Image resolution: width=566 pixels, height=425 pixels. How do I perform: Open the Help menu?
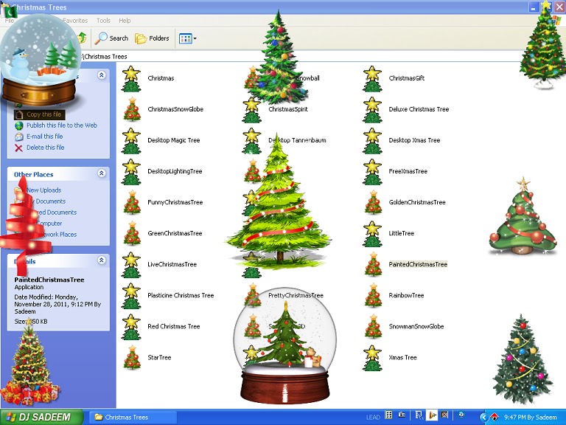(x=125, y=21)
